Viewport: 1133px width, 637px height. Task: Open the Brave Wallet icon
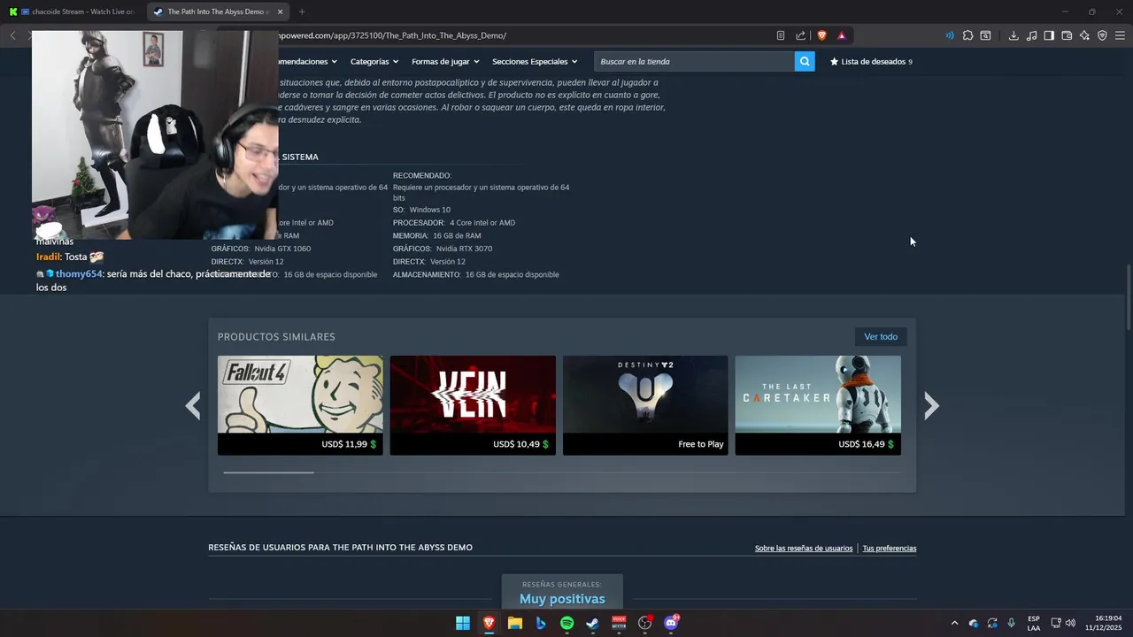pos(1067,35)
